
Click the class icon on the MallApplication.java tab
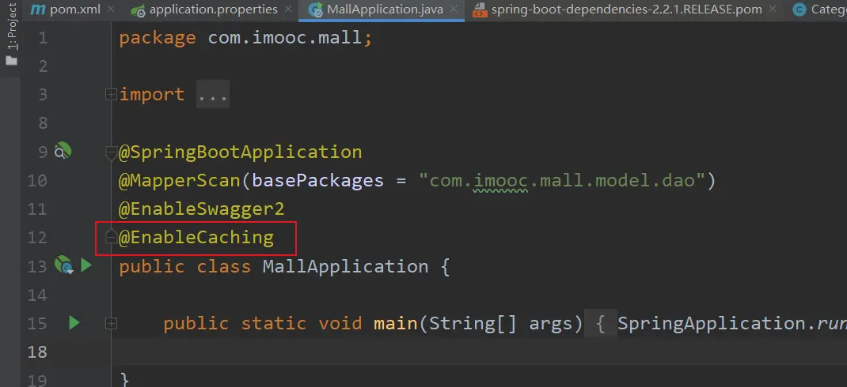tap(315, 9)
